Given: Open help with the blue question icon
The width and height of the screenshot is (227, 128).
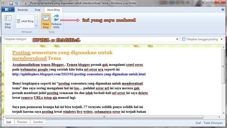Looking at the screenshot, I should (223, 10).
